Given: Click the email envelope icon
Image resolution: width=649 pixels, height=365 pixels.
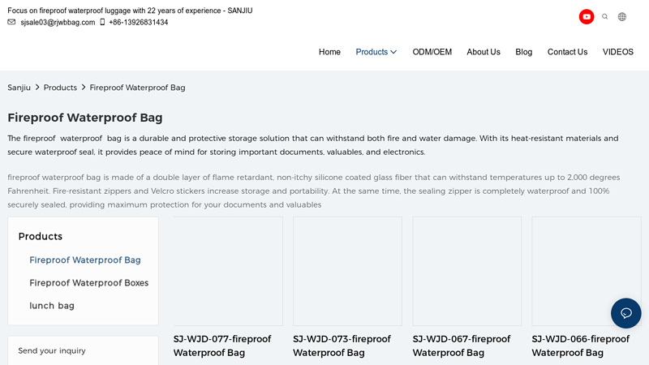Looking at the screenshot, I should coord(11,23).
